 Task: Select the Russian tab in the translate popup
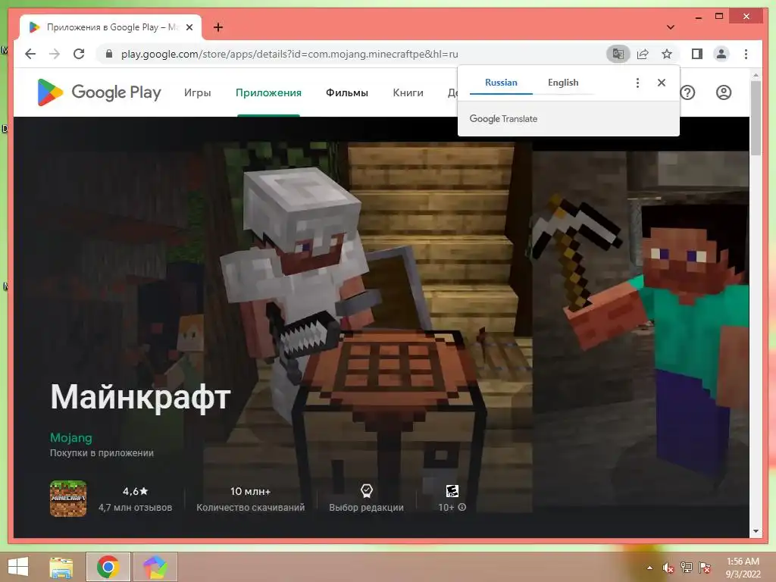(x=501, y=83)
